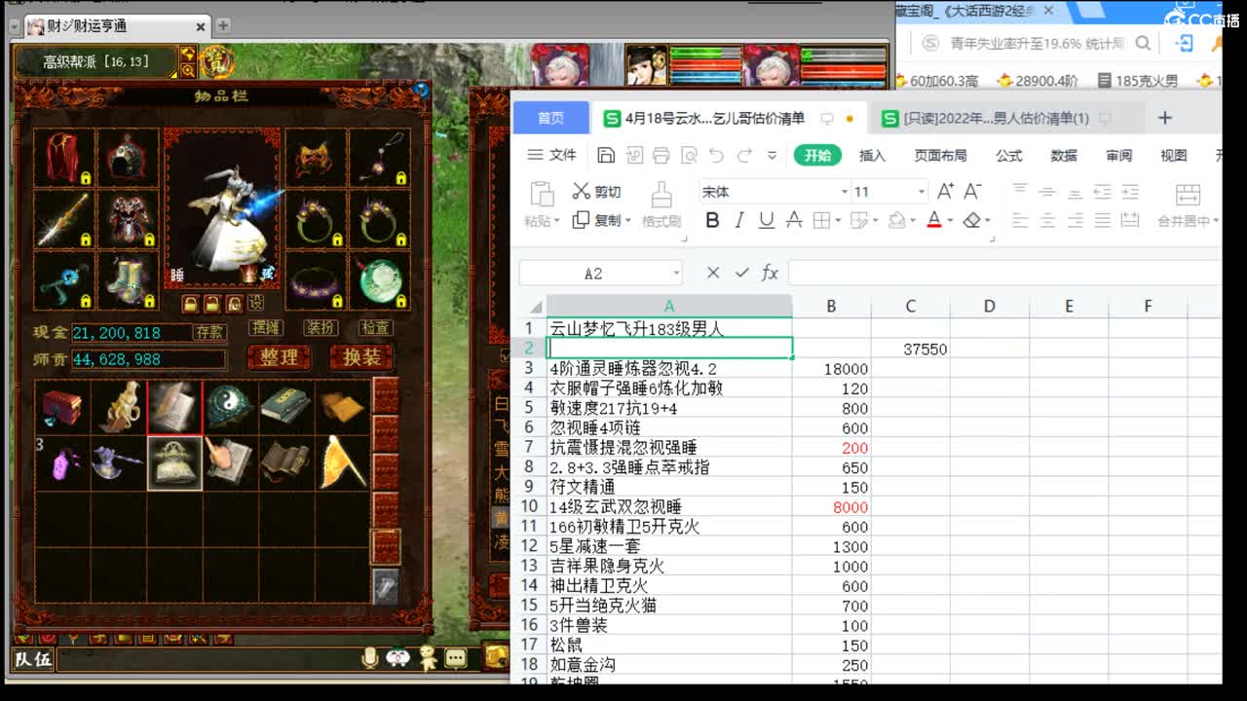Increase font size with A+ icon
This screenshot has height=701, width=1247.
pos(945,191)
